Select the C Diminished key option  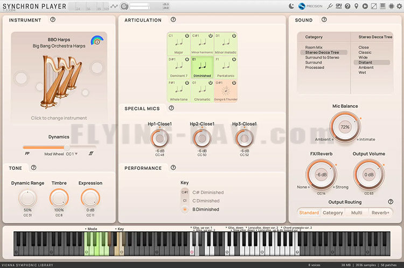(x=206, y=201)
